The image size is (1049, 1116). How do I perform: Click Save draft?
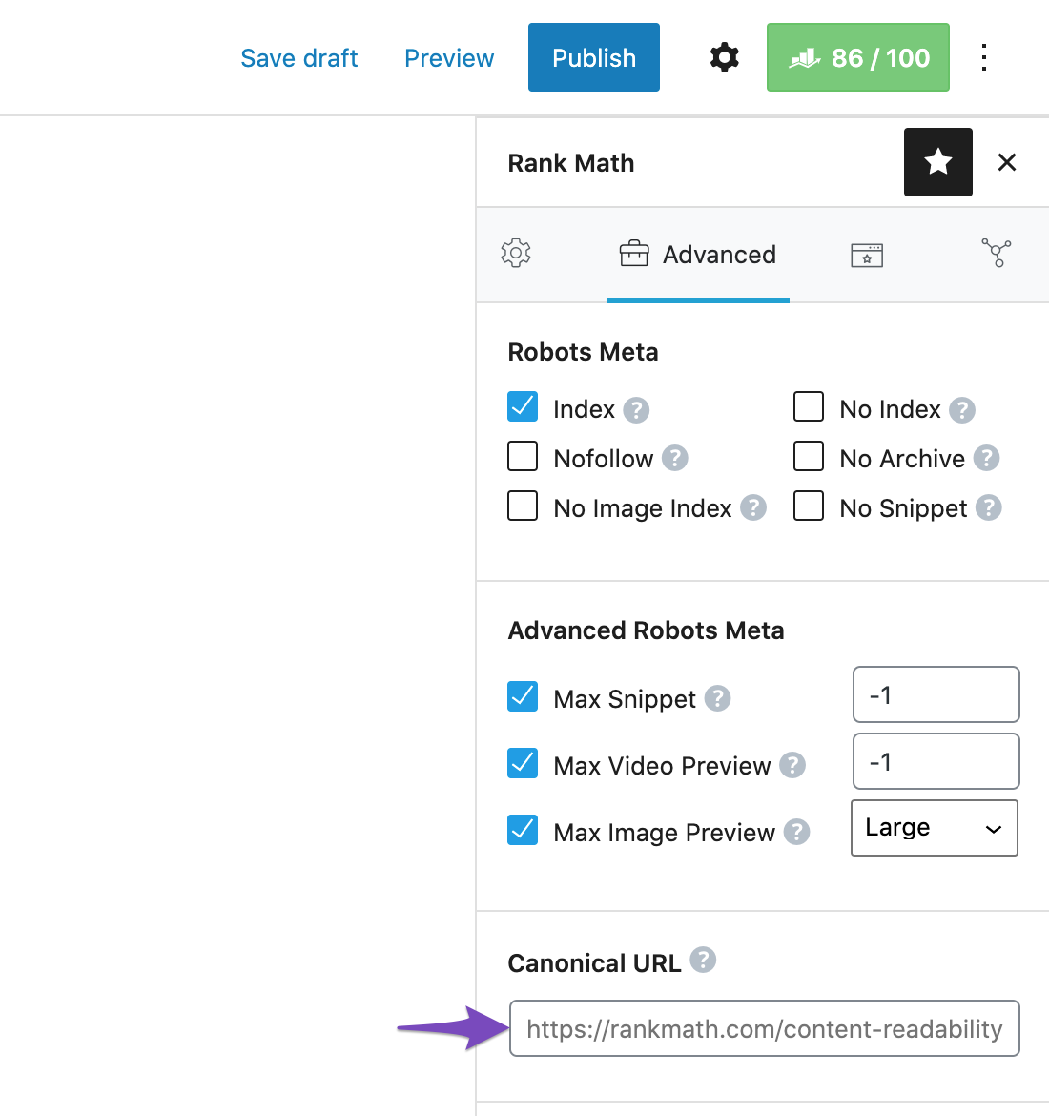click(298, 57)
